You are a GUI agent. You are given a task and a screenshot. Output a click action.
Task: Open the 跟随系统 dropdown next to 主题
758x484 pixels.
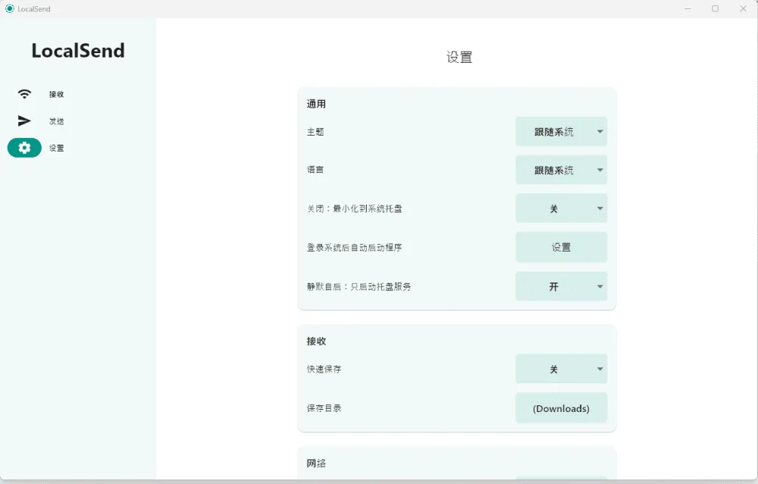[x=561, y=131]
